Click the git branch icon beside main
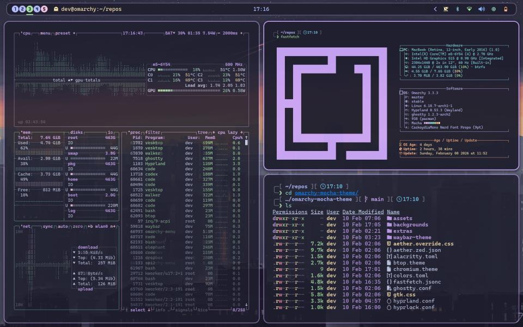523x327 pixels. click(x=366, y=199)
